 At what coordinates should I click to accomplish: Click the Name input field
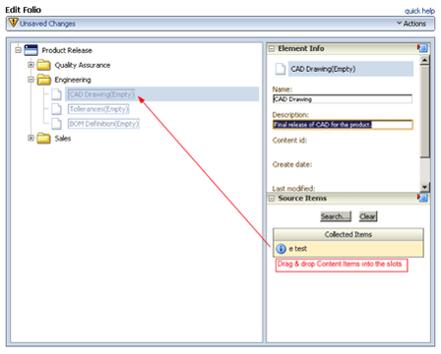click(343, 99)
